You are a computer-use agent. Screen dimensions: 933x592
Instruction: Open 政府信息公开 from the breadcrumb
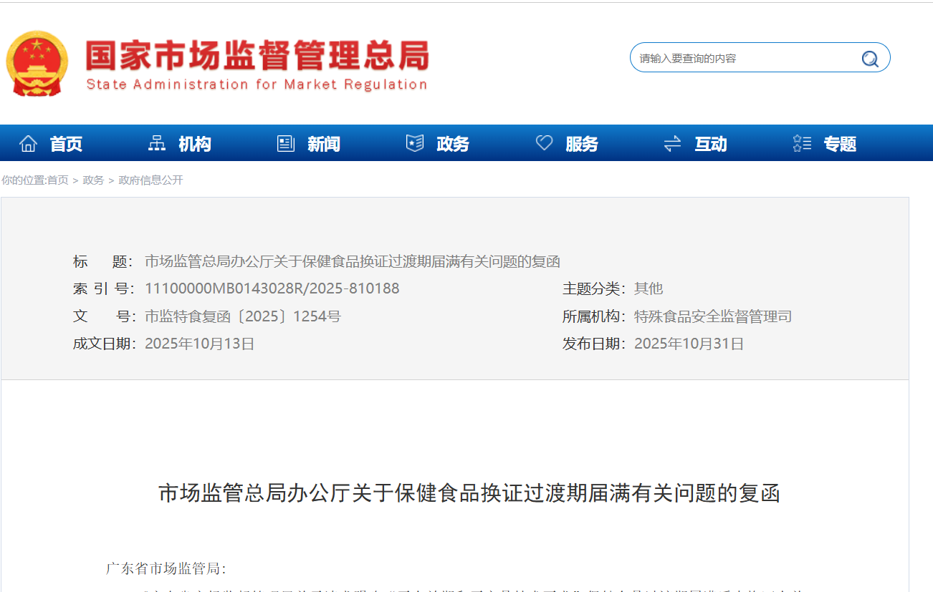point(150,180)
